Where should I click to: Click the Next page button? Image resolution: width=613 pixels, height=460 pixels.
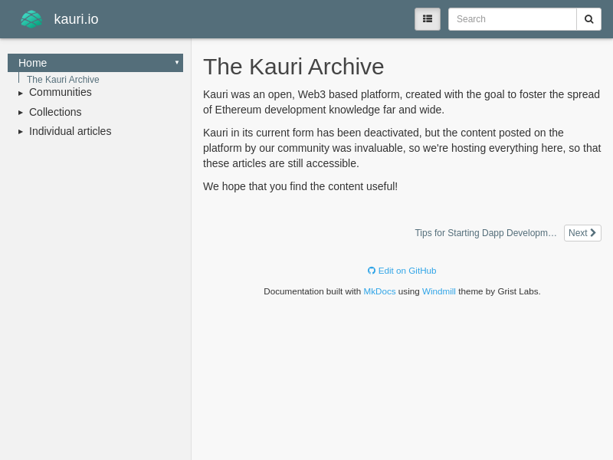pos(579,233)
